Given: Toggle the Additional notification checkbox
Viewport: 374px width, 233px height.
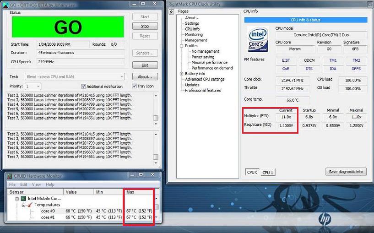Looking at the screenshot, I should click(x=83, y=86).
